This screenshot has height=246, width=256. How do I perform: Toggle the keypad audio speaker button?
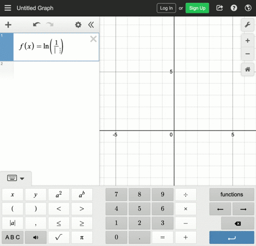point(36,237)
